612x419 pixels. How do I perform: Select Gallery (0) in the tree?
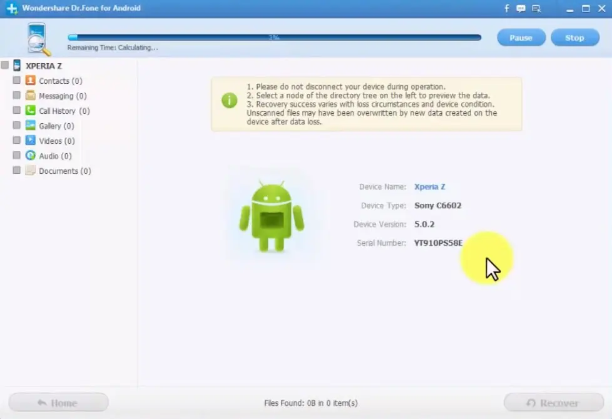56,126
